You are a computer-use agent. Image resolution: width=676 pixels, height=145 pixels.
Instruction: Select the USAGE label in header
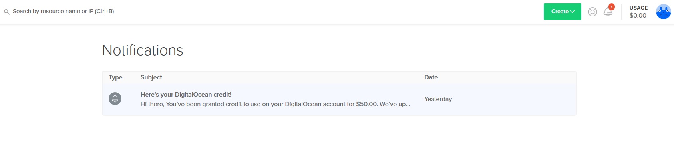click(638, 8)
